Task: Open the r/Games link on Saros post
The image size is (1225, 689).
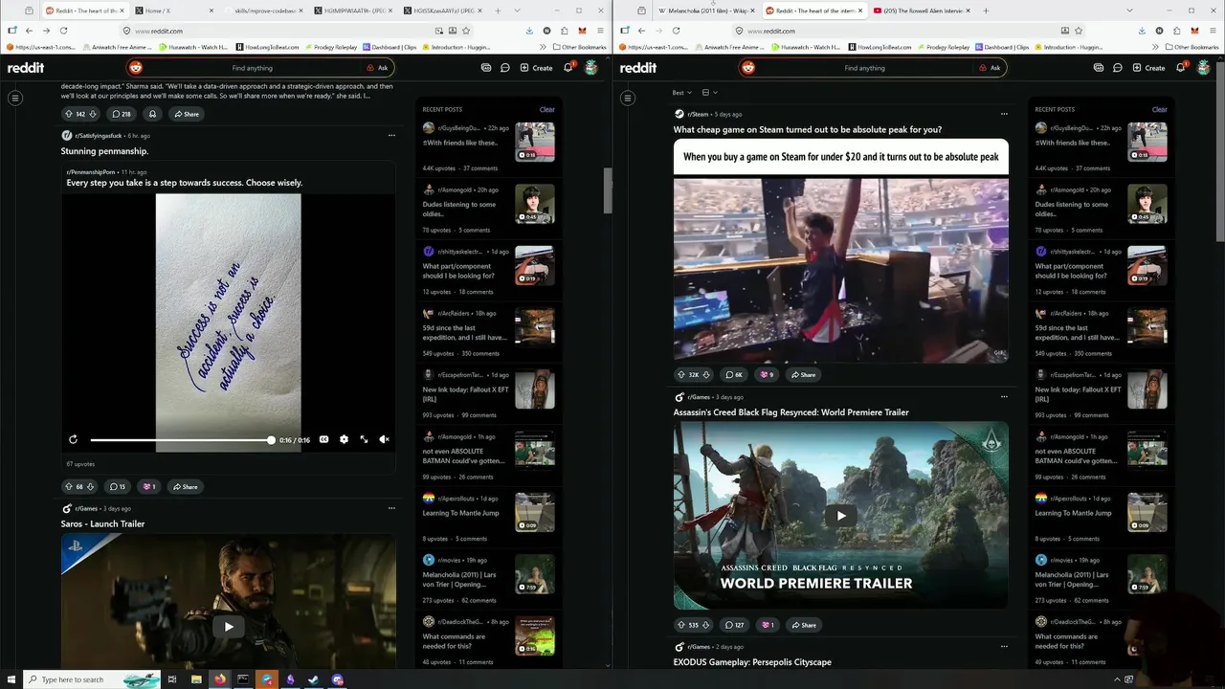Action: pos(87,508)
